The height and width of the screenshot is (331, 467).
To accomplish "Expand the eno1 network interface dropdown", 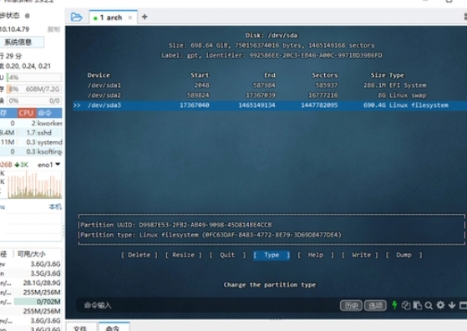I will click(58, 164).
